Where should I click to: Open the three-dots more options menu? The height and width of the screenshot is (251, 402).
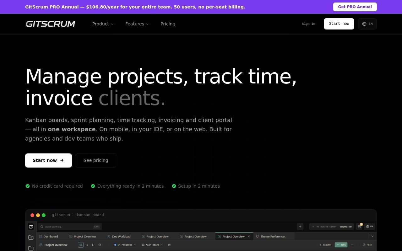352,245
